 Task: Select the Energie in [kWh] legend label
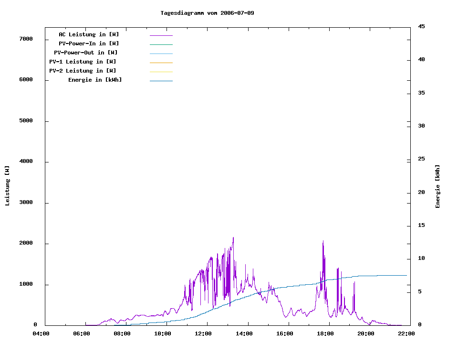(95, 80)
